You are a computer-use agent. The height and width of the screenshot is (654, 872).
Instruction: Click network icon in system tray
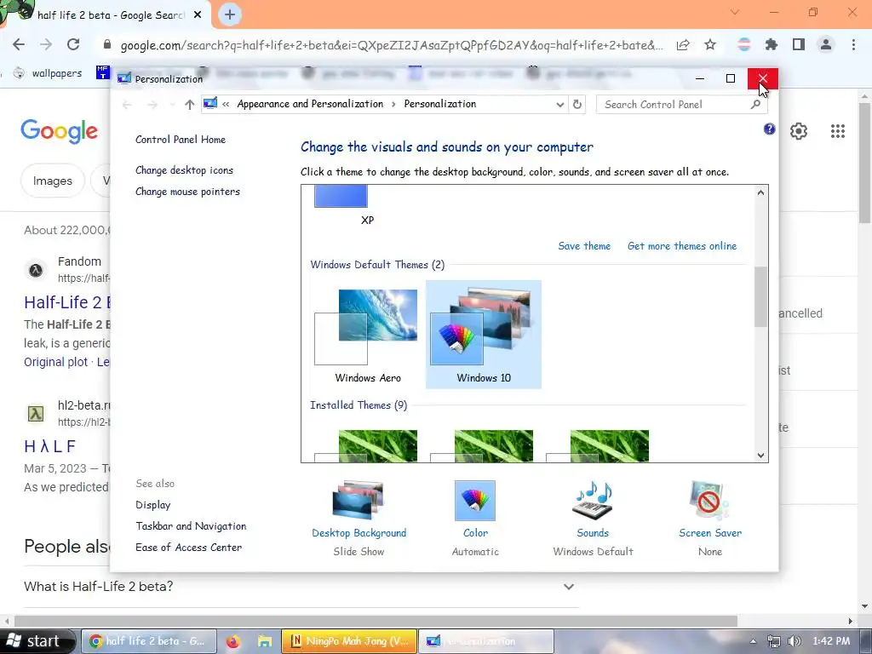pyautogui.click(x=773, y=641)
